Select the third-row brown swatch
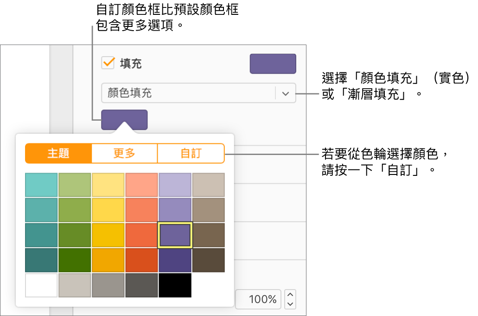This screenshot has height=316, width=478. point(209,235)
